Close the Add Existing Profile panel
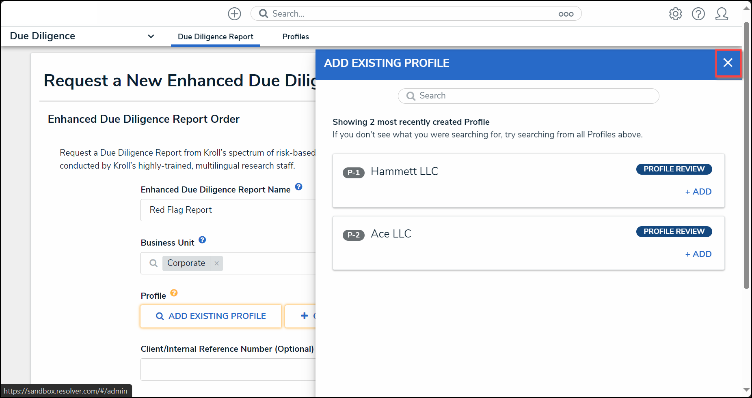 728,63
